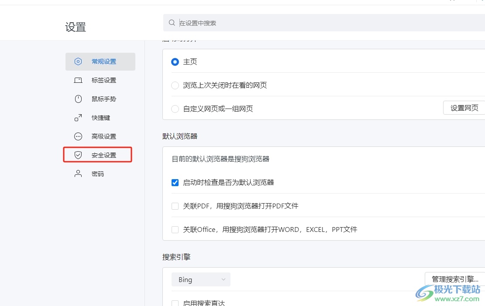
Task: Click the magnifier icon in settings search
Action: click(172, 23)
